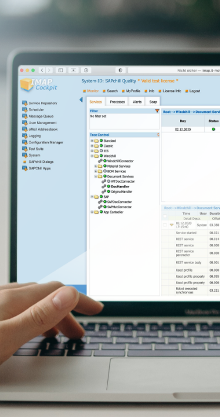Click the IMAP Cockpit logo
The height and width of the screenshot is (417, 220).
39,85
